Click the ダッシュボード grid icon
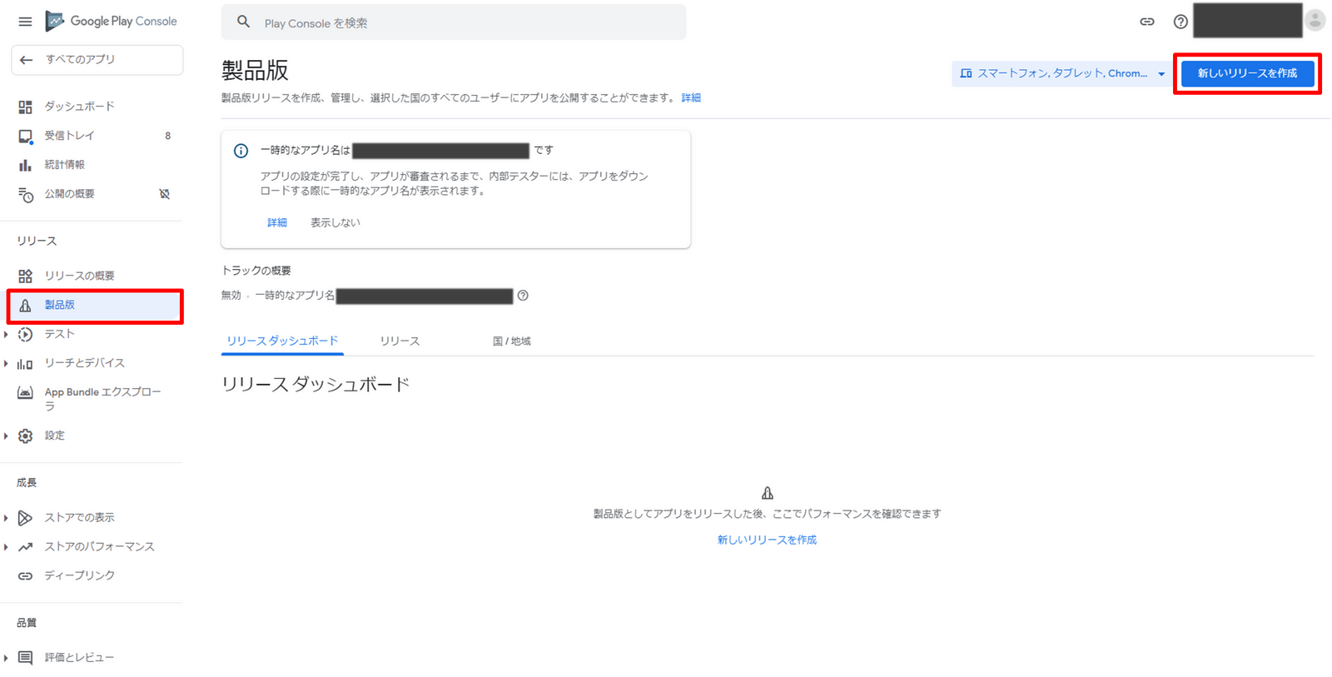The width and height of the screenshot is (1332, 677). [x=26, y=107]
